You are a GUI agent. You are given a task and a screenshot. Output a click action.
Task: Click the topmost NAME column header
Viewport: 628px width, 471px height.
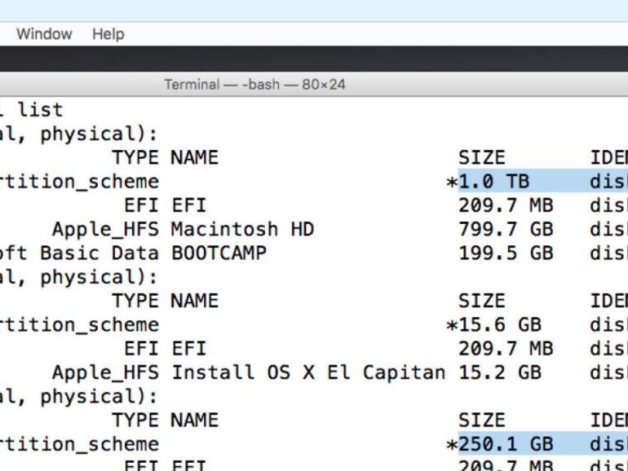[x=194, y=157]
